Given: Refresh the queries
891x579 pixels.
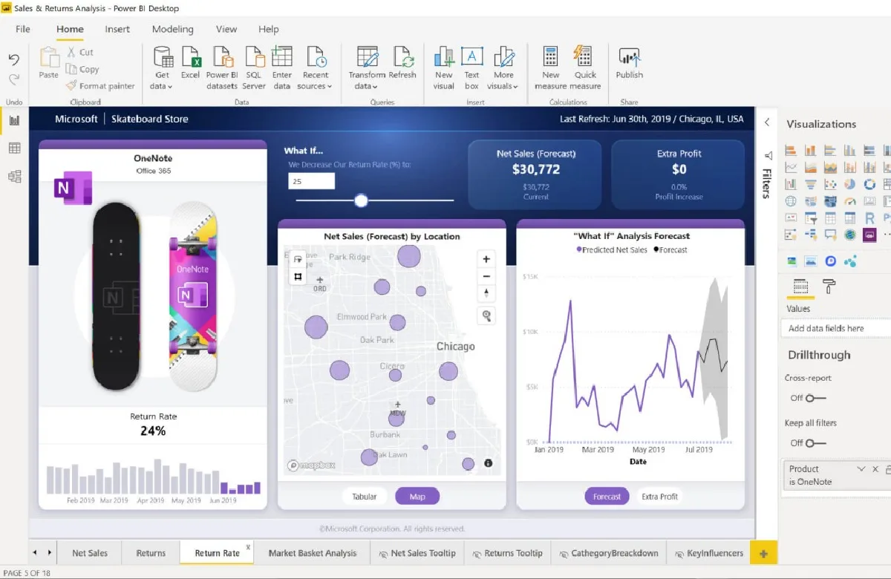Looking at the screenshot, I should point(402,62).
